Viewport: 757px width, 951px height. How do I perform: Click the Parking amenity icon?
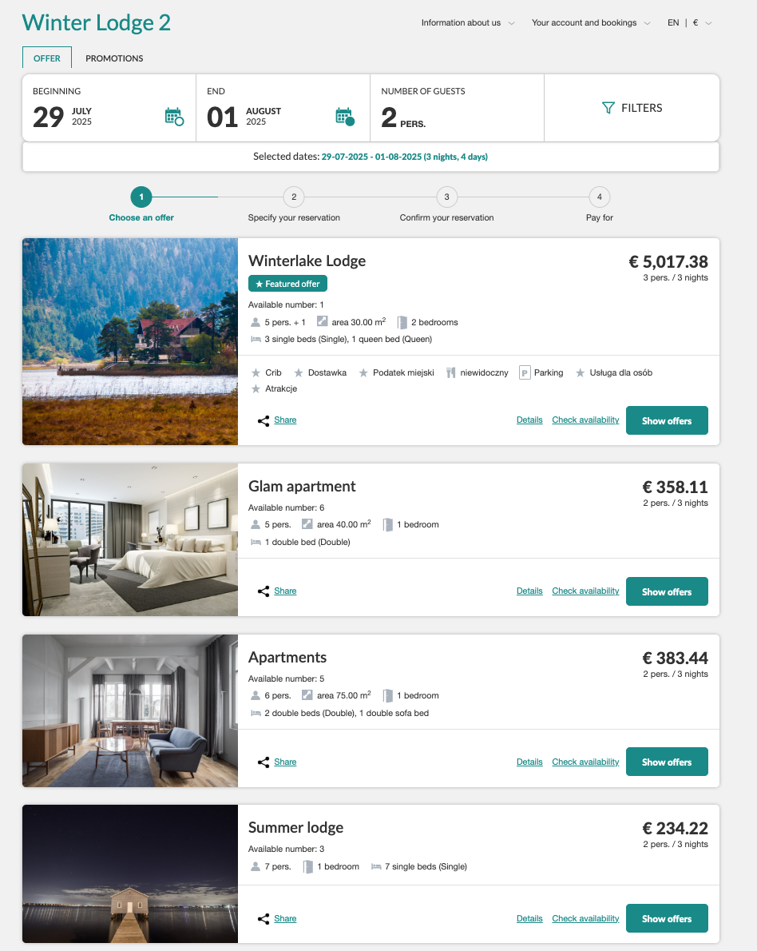[x=525, y=373]
